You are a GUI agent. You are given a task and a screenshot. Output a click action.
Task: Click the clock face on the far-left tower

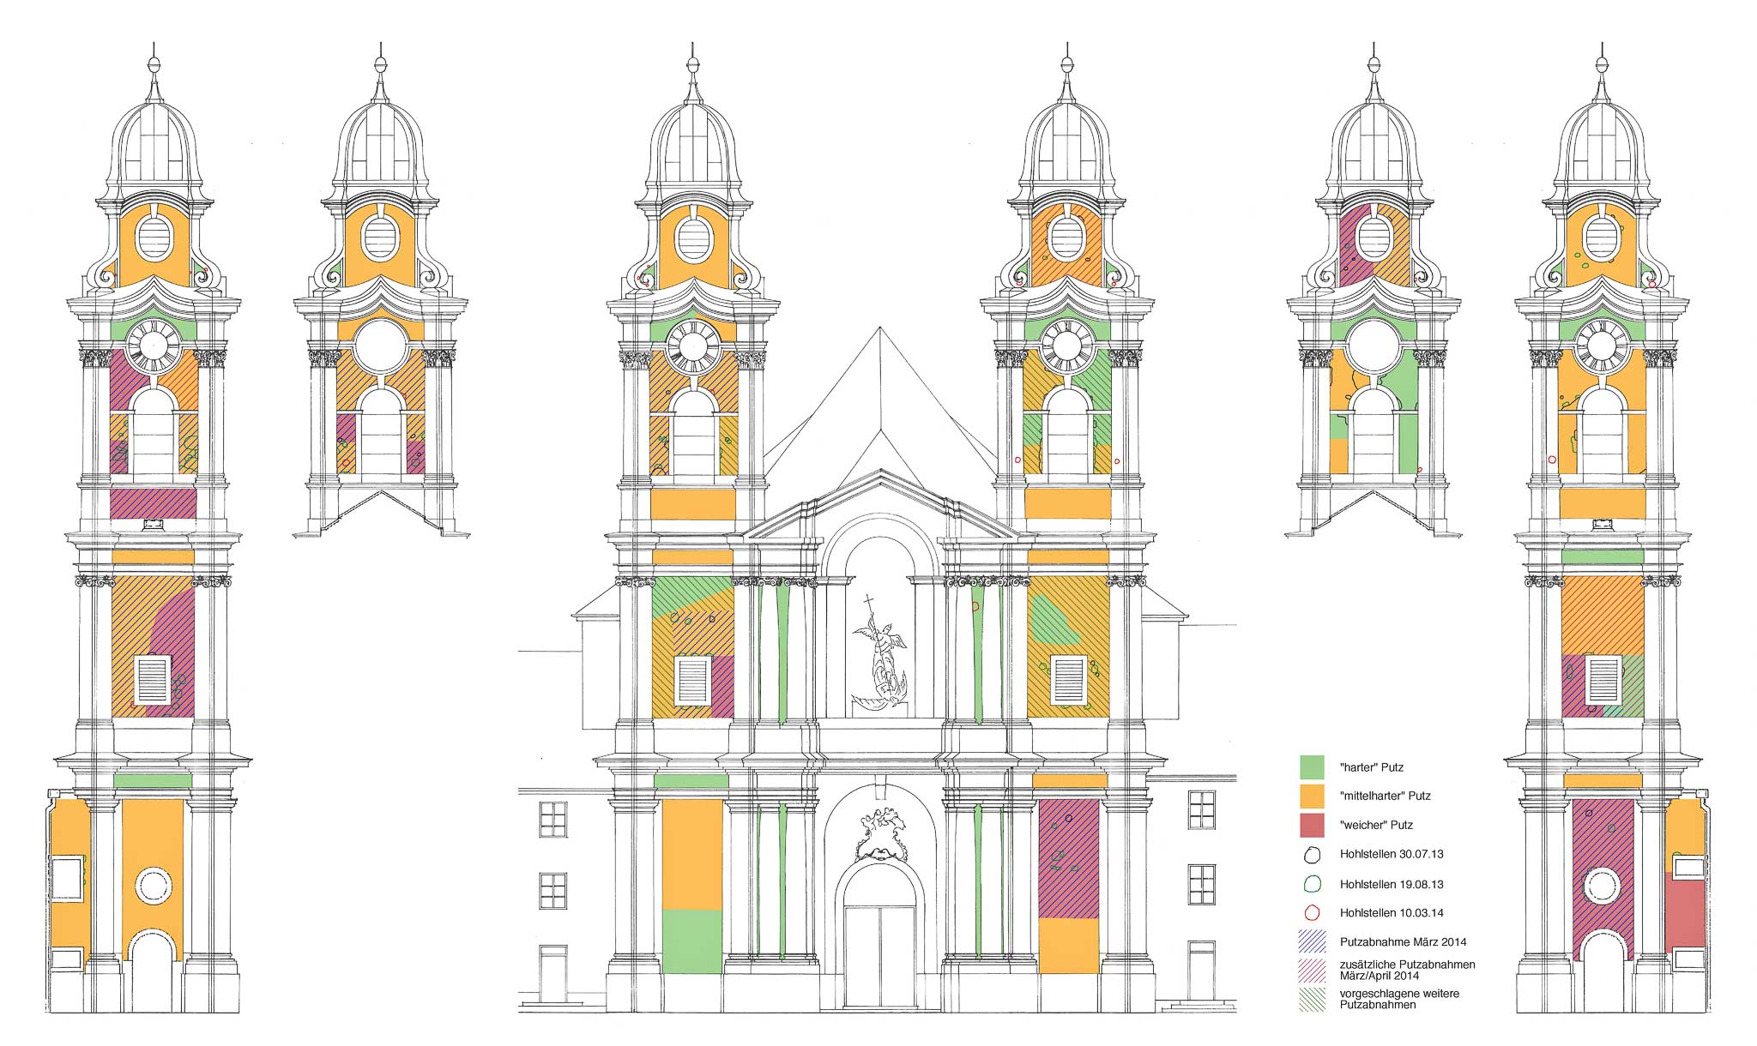click(x=154, y=346)
